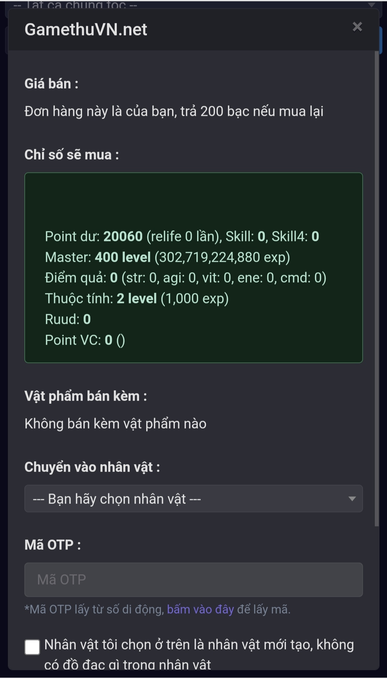Tick the newly created character checkbox
Viewport: 387px width, 680px height.
32,647
